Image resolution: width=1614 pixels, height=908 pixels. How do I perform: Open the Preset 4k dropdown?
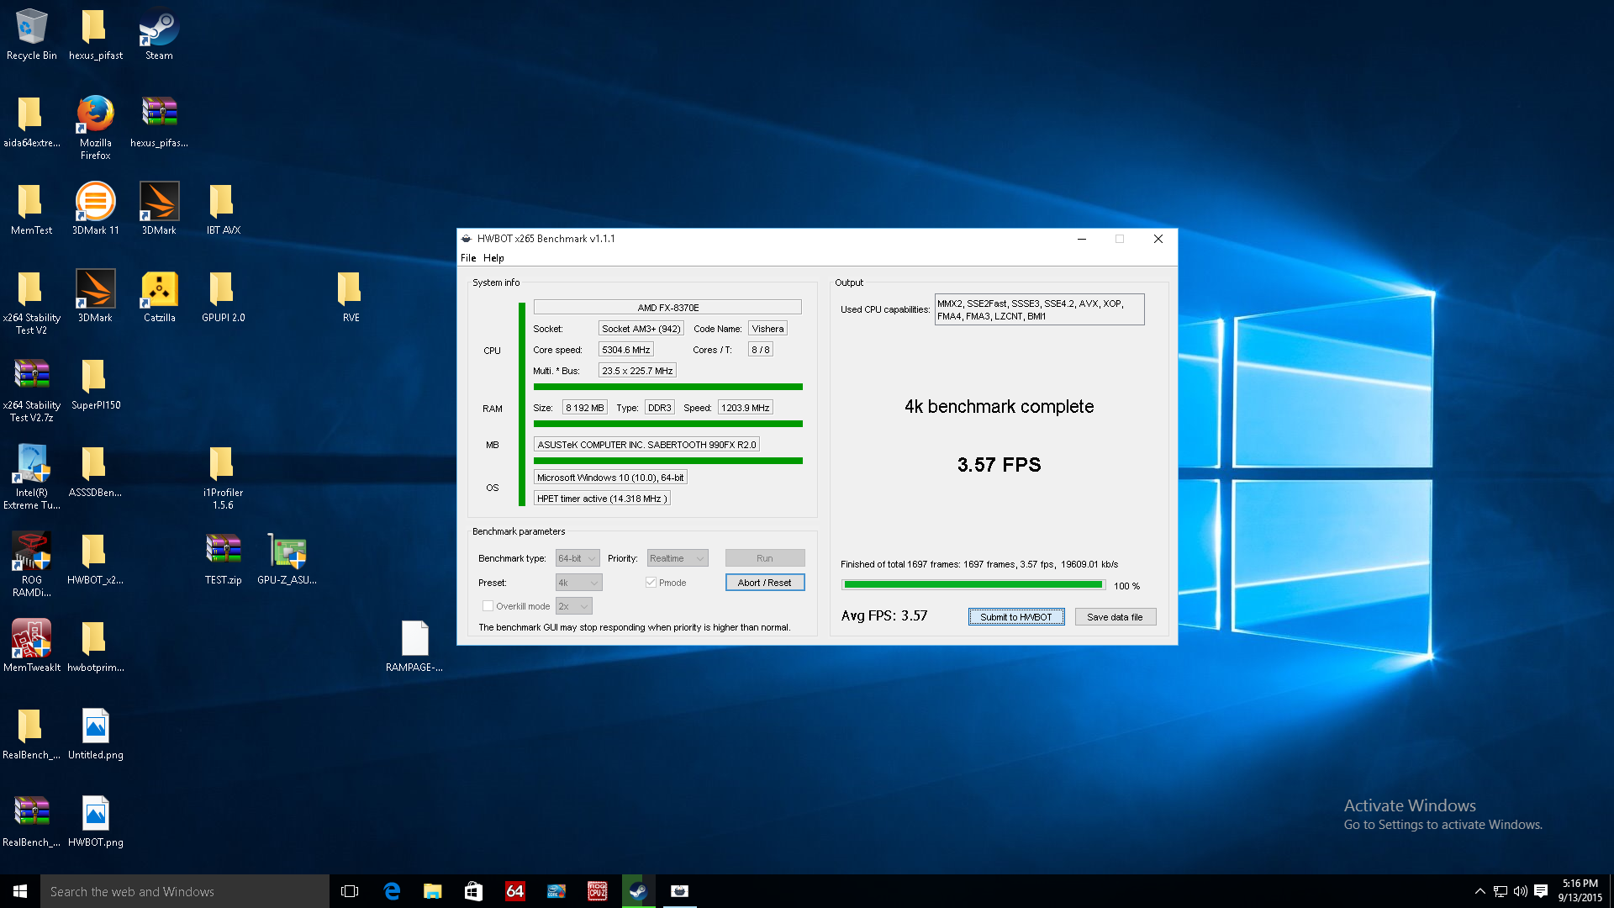[578, 583]
